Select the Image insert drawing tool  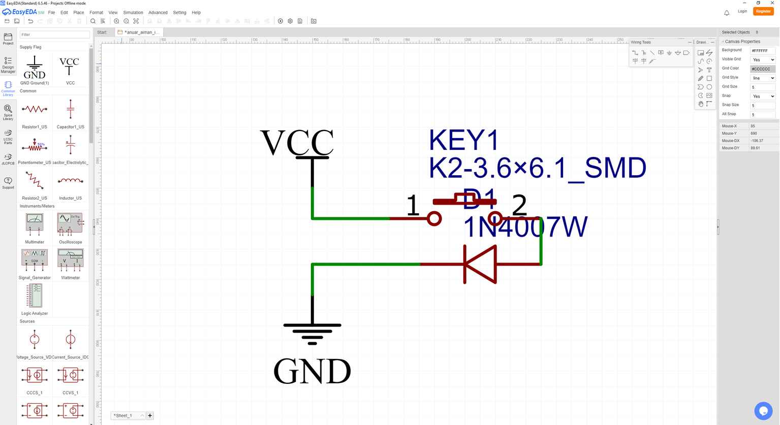tap(709, 95)
